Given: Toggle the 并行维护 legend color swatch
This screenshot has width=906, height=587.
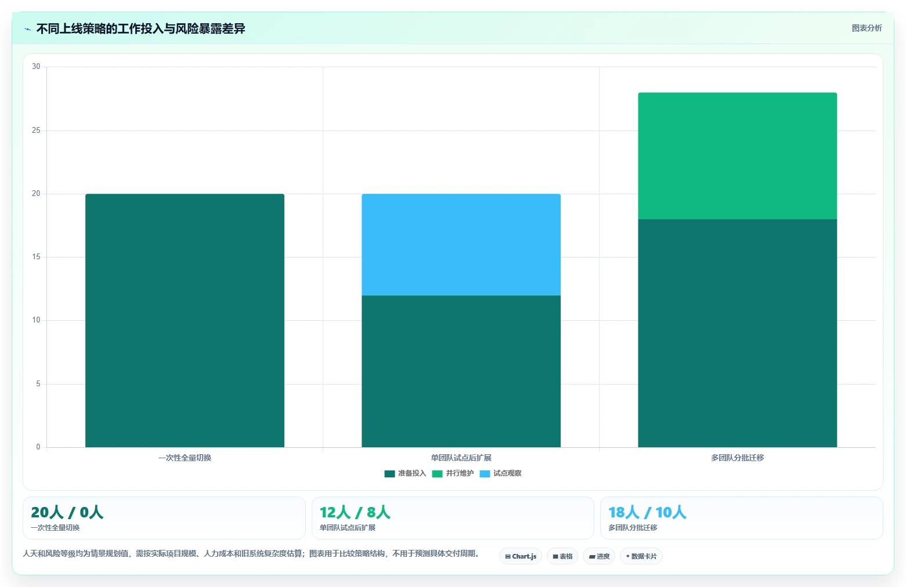Looking at the screenshot, I should [x=437, y=474].
